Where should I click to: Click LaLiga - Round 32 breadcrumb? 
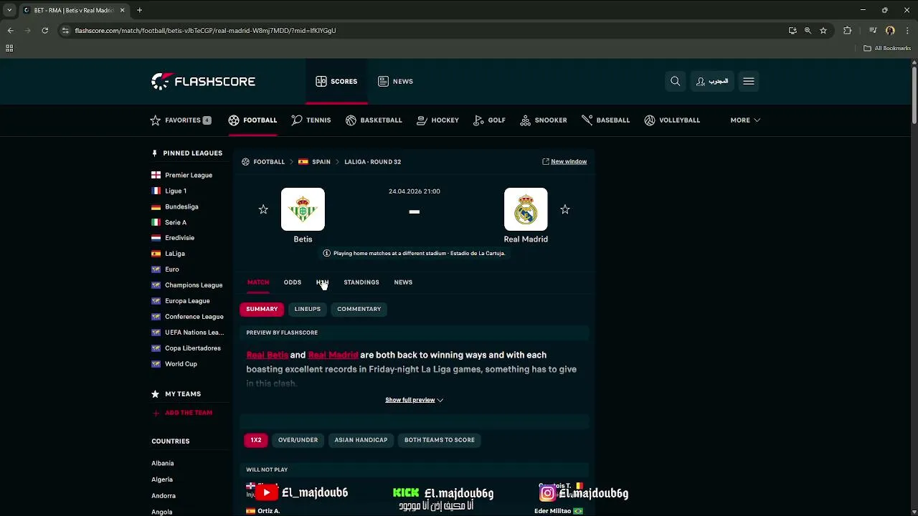[x=372, y=162]
